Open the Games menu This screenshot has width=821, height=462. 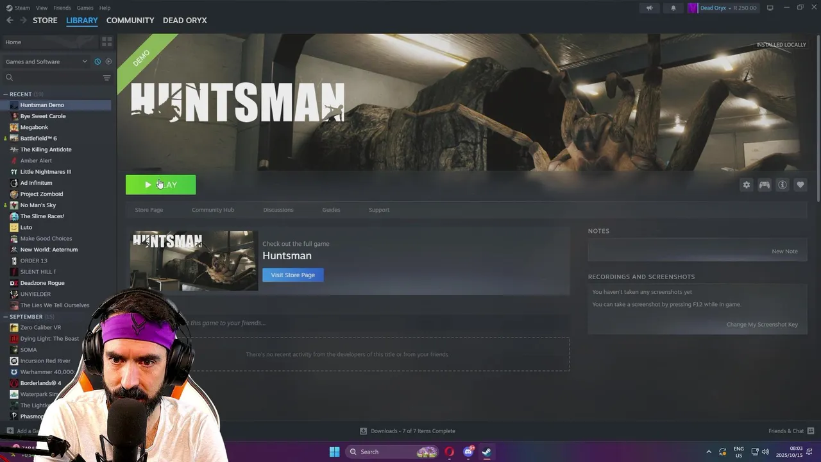click(85, 8)
